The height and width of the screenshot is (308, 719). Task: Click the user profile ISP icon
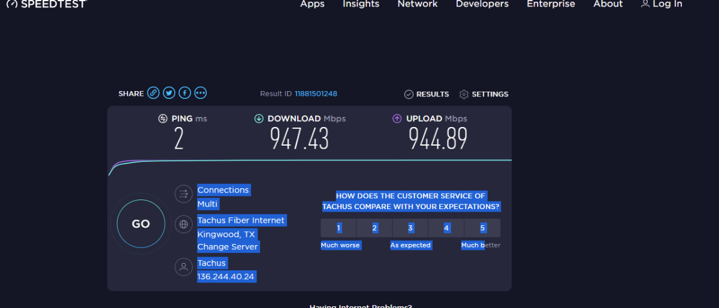pos(183,267)
